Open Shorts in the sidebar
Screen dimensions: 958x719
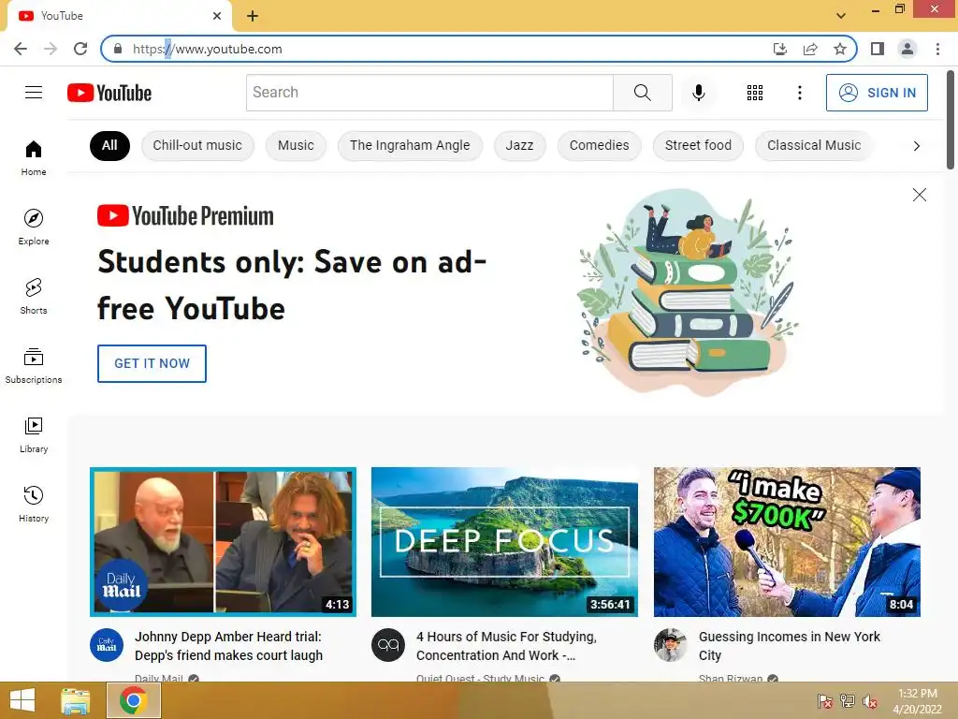[x=34, y=296]
